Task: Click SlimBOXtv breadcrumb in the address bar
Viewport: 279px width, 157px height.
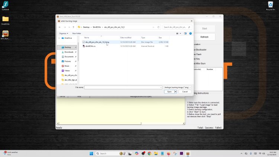Action: [x=97, y=27]
